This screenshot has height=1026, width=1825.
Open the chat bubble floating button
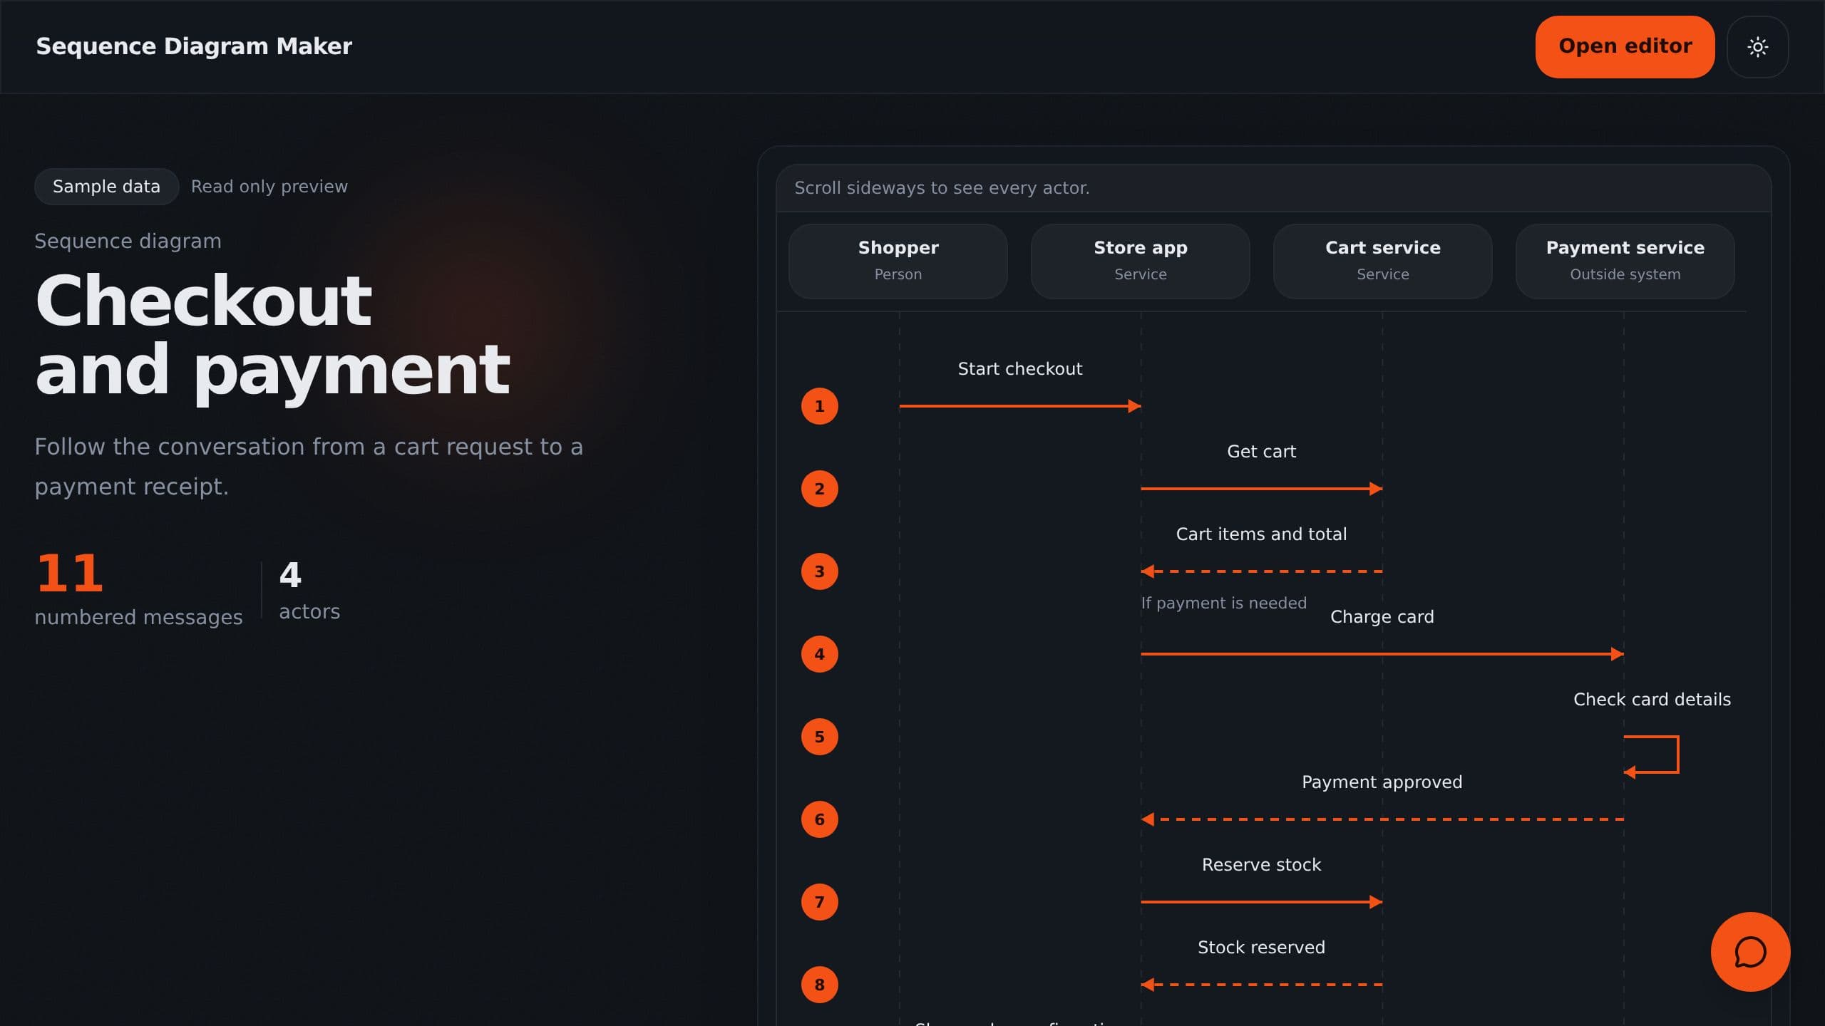pos(1750,952)
